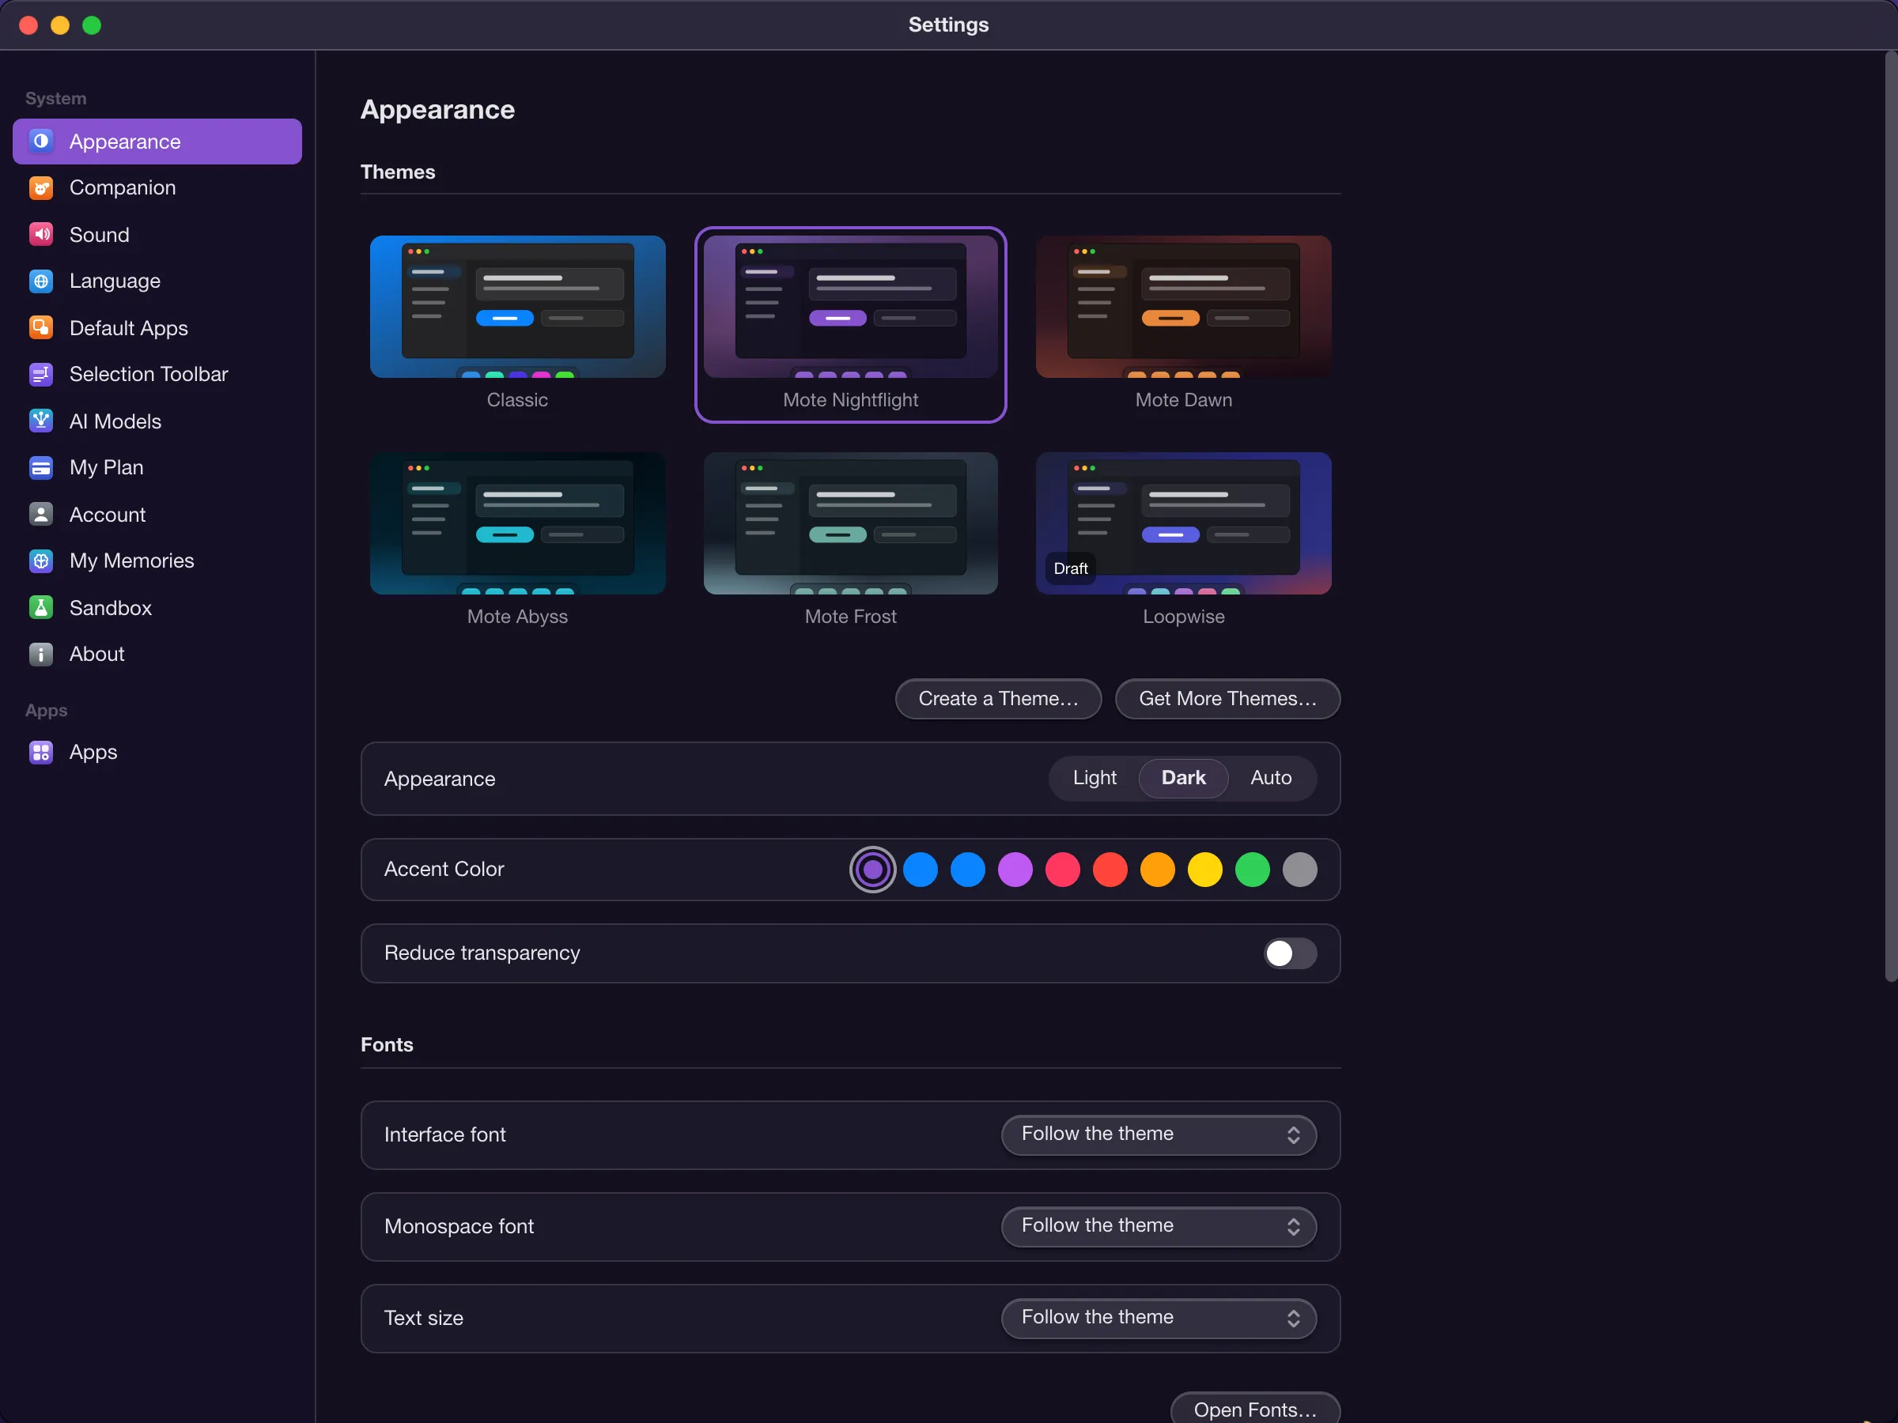Click the Open Fonts button

pos(1255,1409)
